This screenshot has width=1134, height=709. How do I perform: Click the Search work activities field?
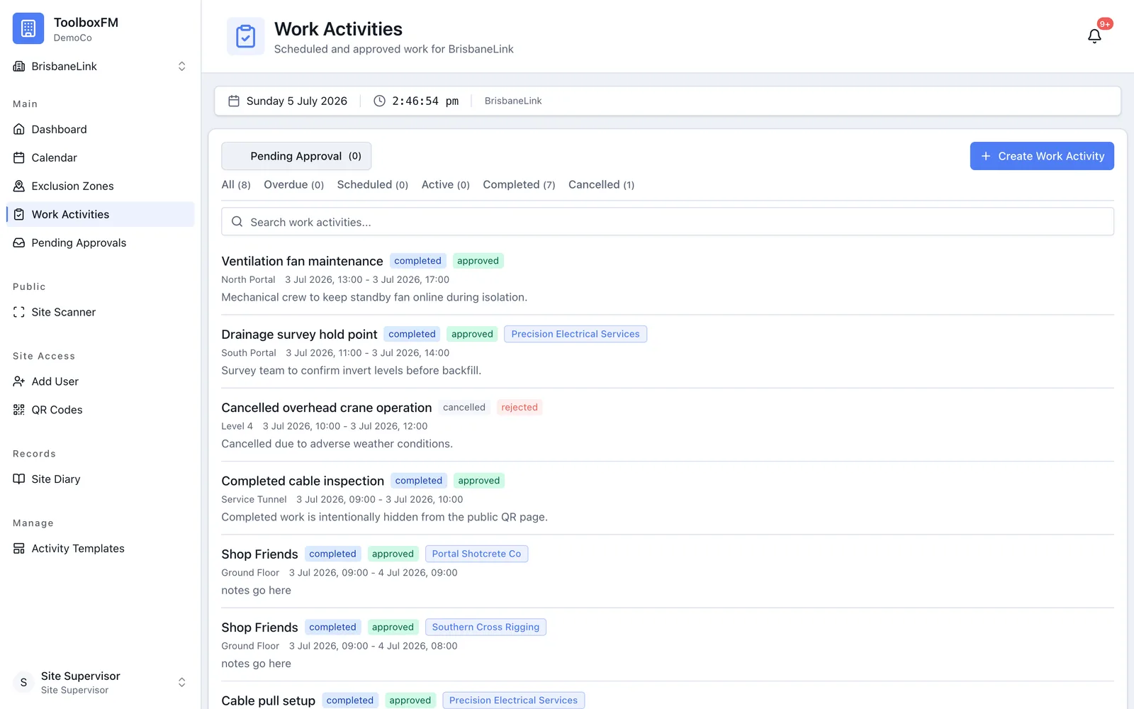[668, 221]
